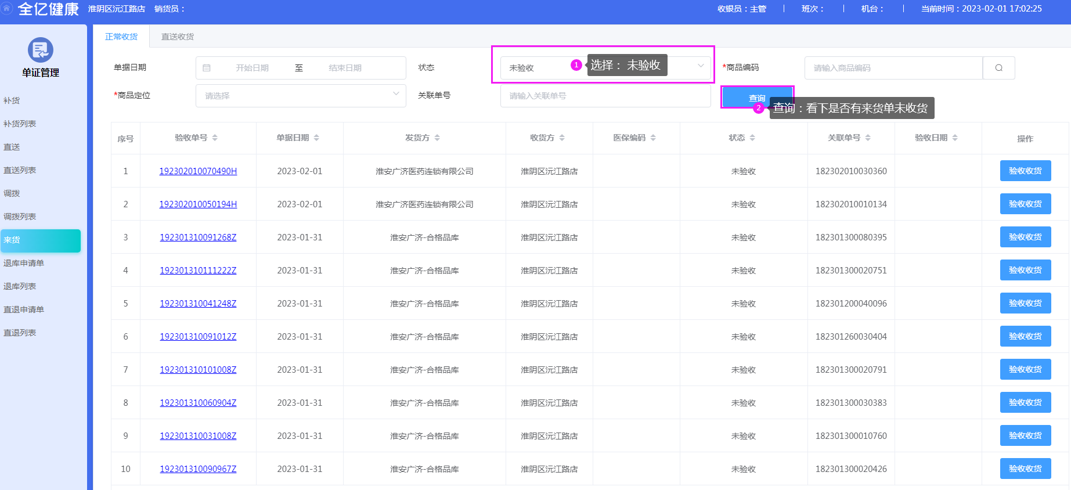
Task: Open 退库申请单 in the sidebar
Action: click(x=24, y=263)
